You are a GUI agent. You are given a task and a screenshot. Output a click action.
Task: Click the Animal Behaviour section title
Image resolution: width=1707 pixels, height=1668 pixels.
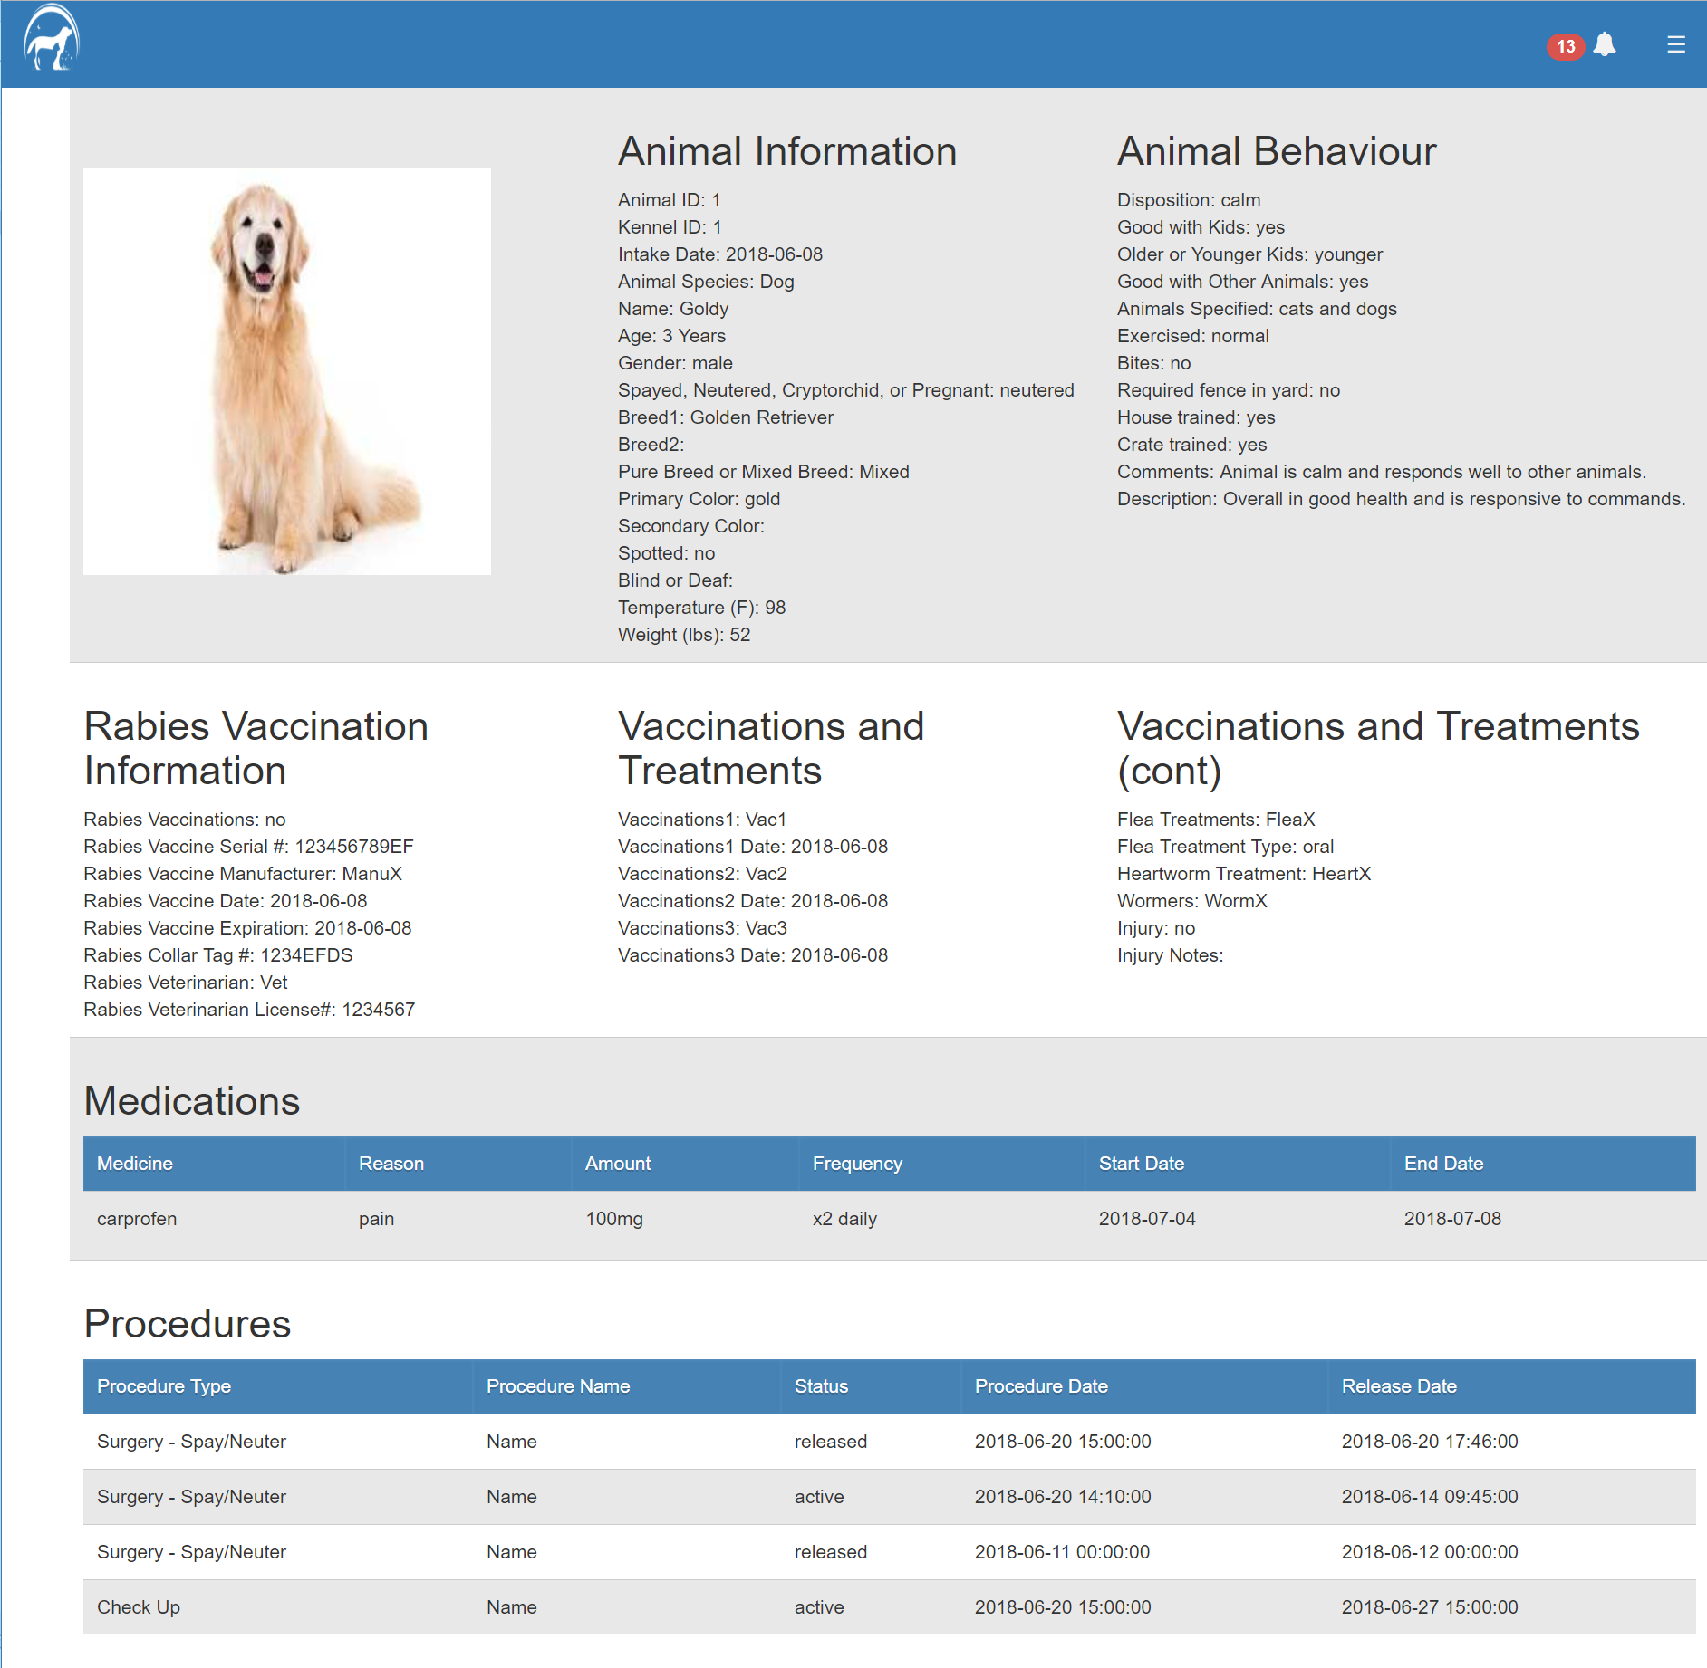[1275, 150]
